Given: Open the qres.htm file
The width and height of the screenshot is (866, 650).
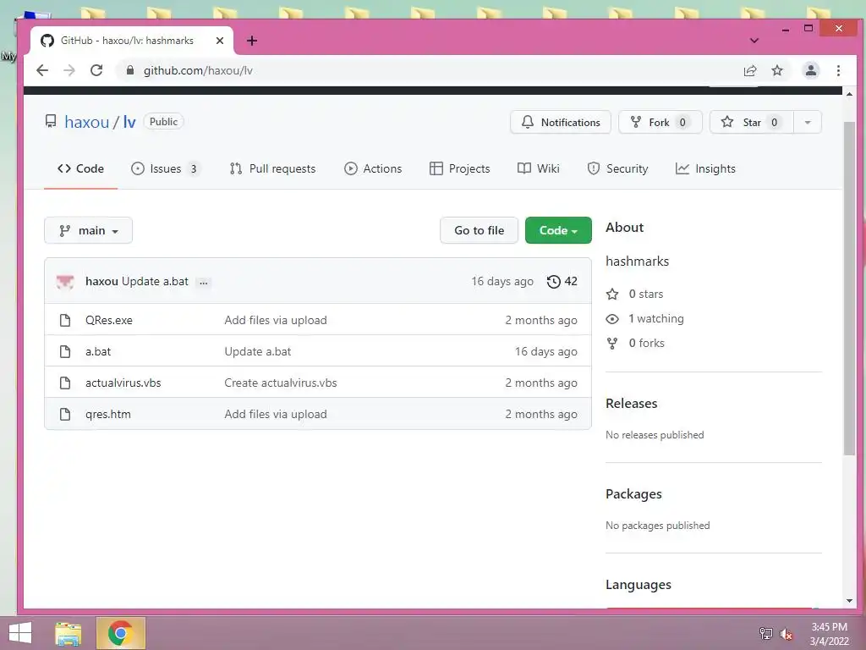Looking at the screenshot, I should coord(108,414).
